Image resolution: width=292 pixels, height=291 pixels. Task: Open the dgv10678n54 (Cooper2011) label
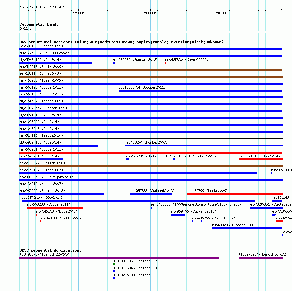(x=43, y=108)
